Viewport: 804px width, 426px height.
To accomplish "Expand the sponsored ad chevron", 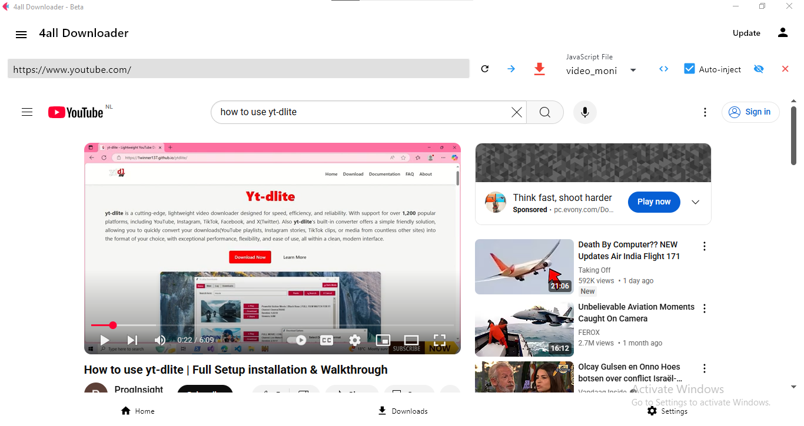I will pyautogui.click(x=696, y=202).
